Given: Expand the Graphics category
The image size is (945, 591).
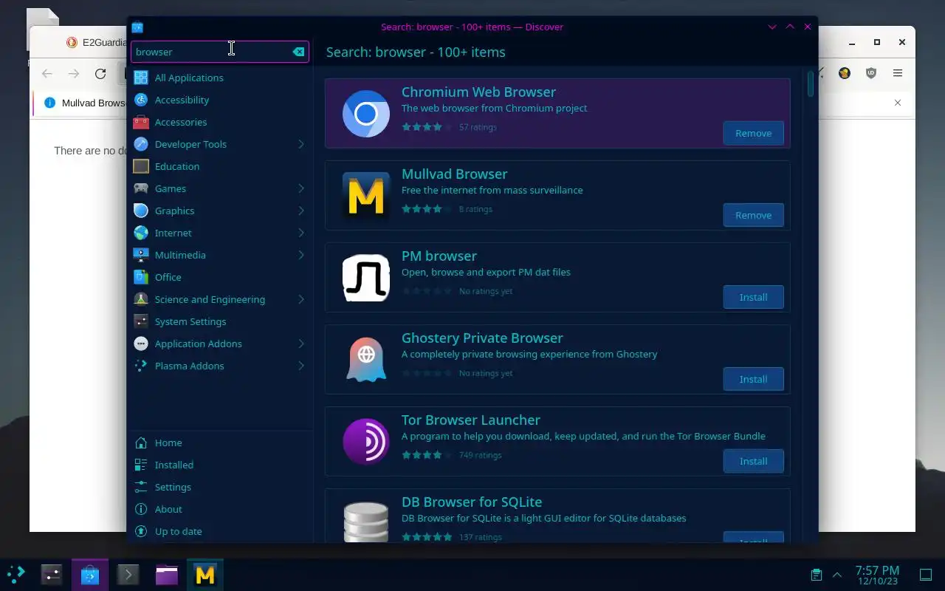Looking at the screenshot, I should pyautogui.click(x=301, y=211).
